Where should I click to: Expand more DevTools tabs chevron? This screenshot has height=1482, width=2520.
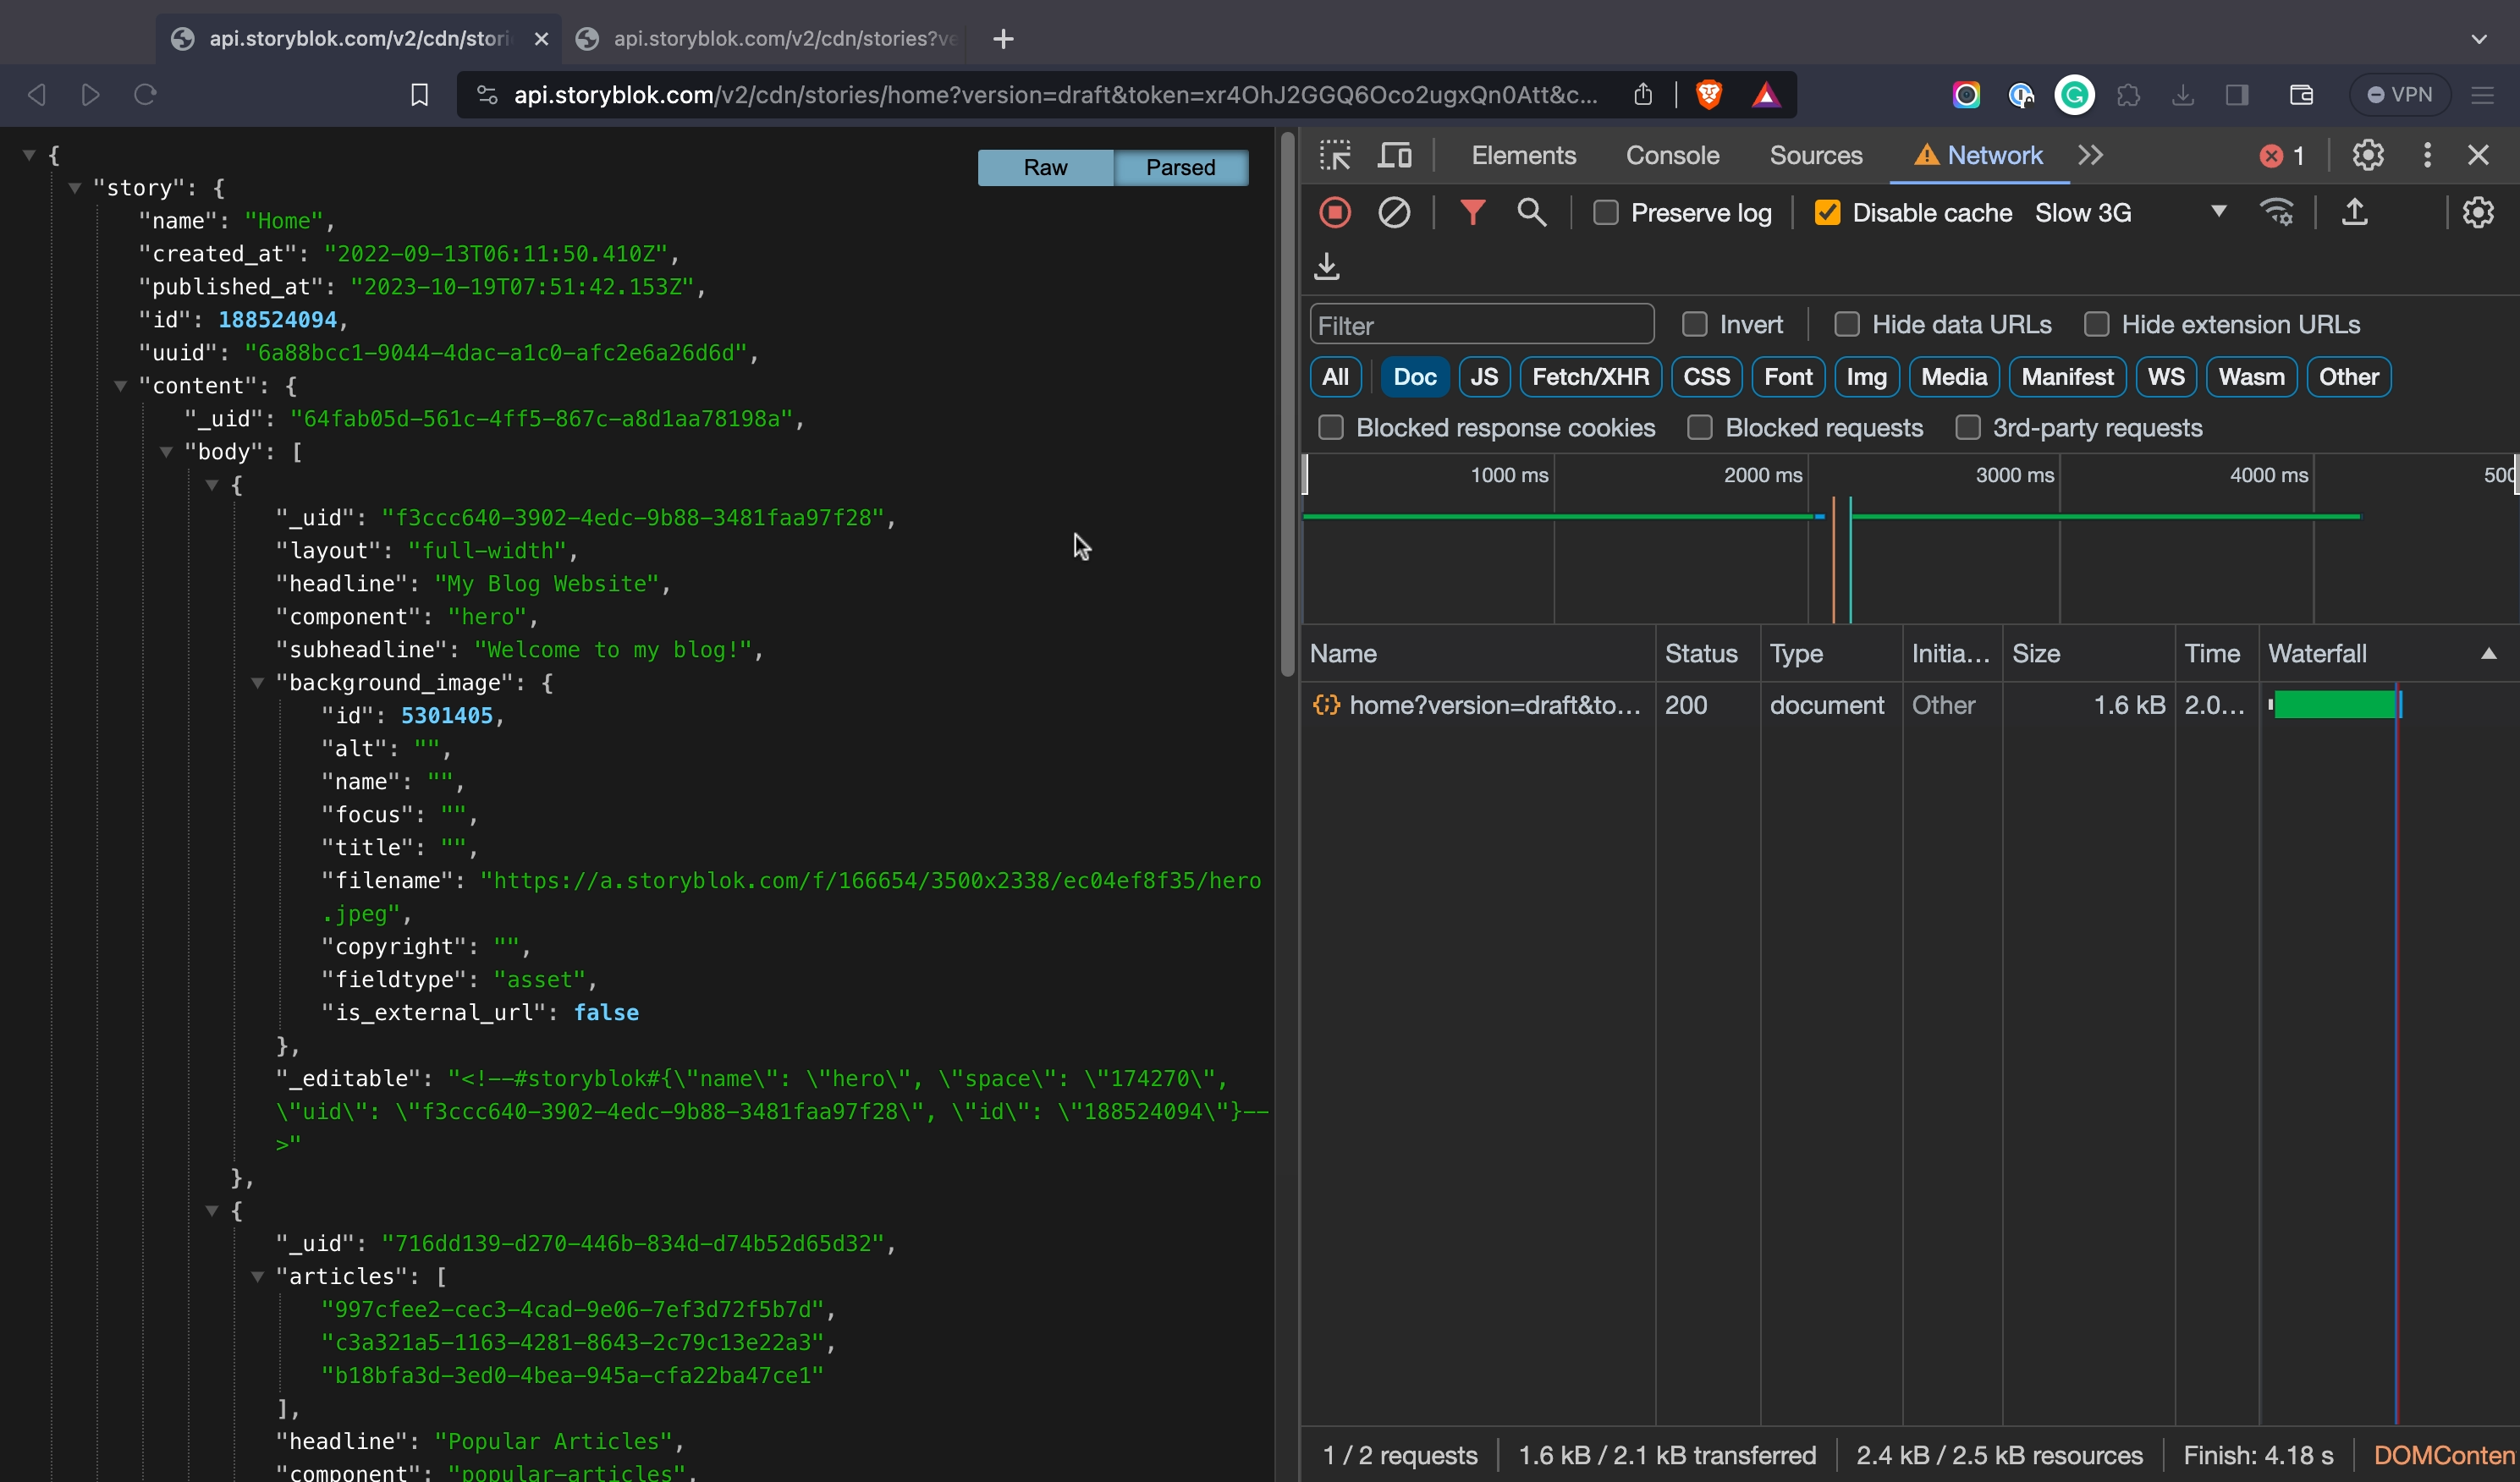coord(2090,156)
